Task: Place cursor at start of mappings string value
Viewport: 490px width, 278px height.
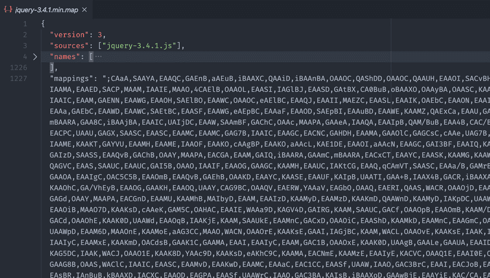Action: coord(105,78)
